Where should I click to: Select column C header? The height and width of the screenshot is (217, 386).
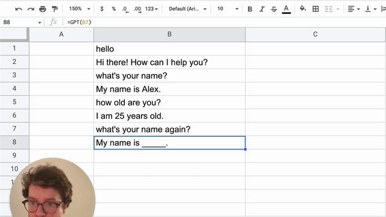pyautogui.click(x=315, y=34)
